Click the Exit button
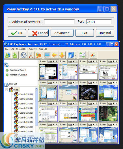The width and height of the screenshot is (123, 149). click(85, 33)
